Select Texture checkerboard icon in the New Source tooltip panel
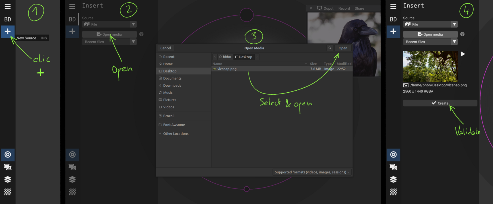This screenshot has width=493, height=204. coord(8,192)
